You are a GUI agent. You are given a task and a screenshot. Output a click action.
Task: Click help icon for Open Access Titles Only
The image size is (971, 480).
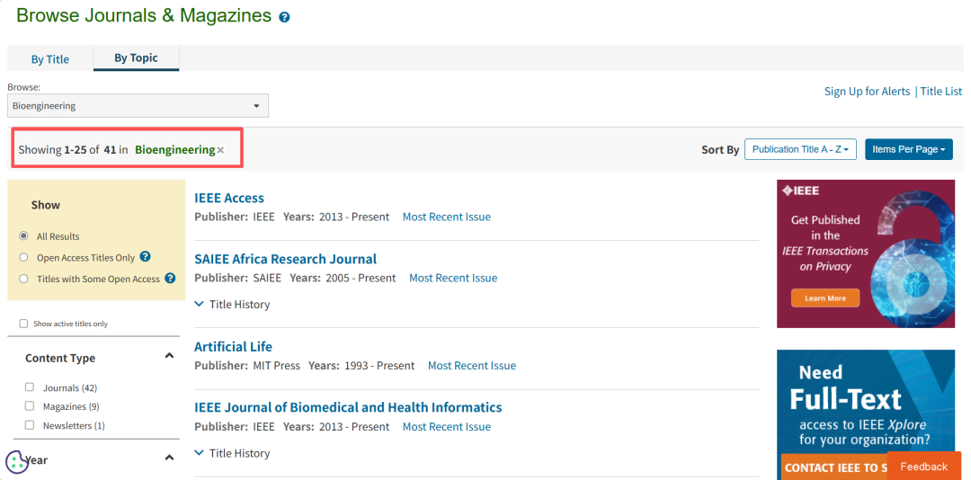(x=145, y=257)
